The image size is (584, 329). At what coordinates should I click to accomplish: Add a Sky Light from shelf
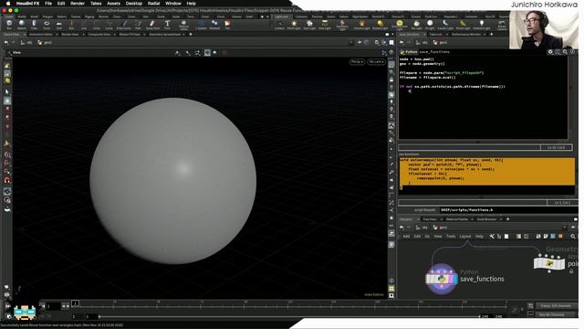click(416, 25)
